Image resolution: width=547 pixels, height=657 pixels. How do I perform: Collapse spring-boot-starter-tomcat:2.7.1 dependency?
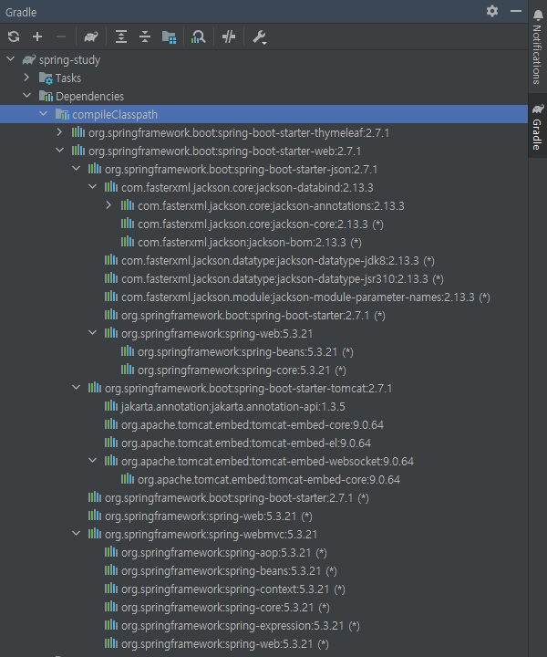tap(77, 388)
